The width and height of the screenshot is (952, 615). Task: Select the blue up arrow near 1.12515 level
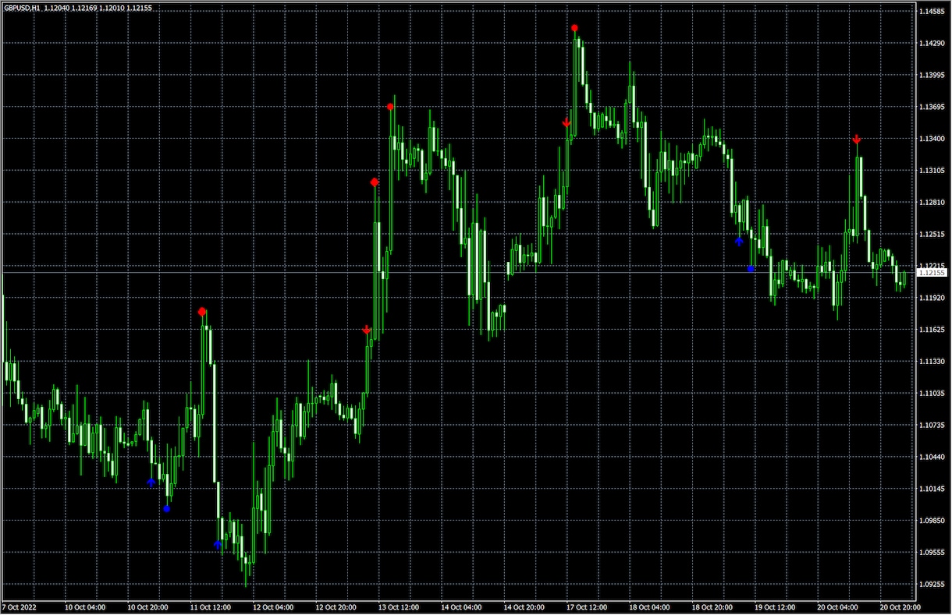739,242
